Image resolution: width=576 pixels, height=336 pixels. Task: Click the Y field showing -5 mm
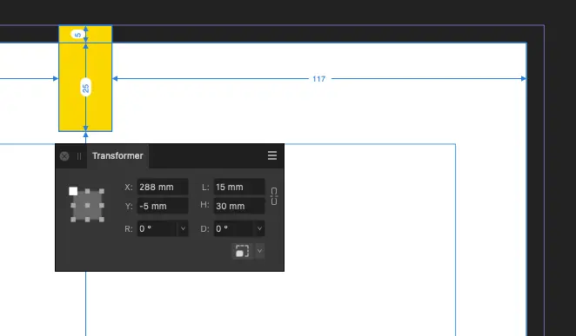[x=163, y=206]
